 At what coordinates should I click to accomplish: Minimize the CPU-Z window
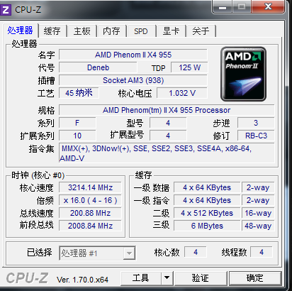(223, 7)
